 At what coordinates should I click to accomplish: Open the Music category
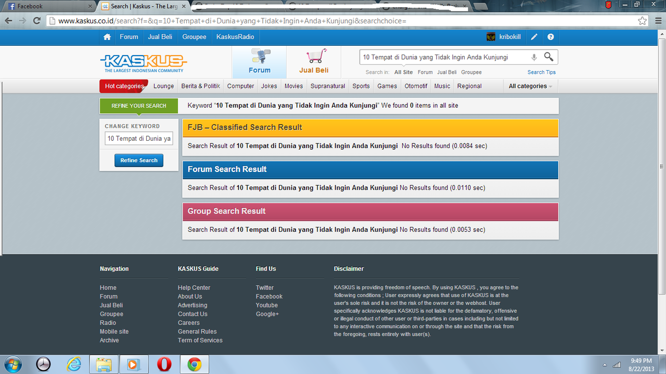pos(442,86)
